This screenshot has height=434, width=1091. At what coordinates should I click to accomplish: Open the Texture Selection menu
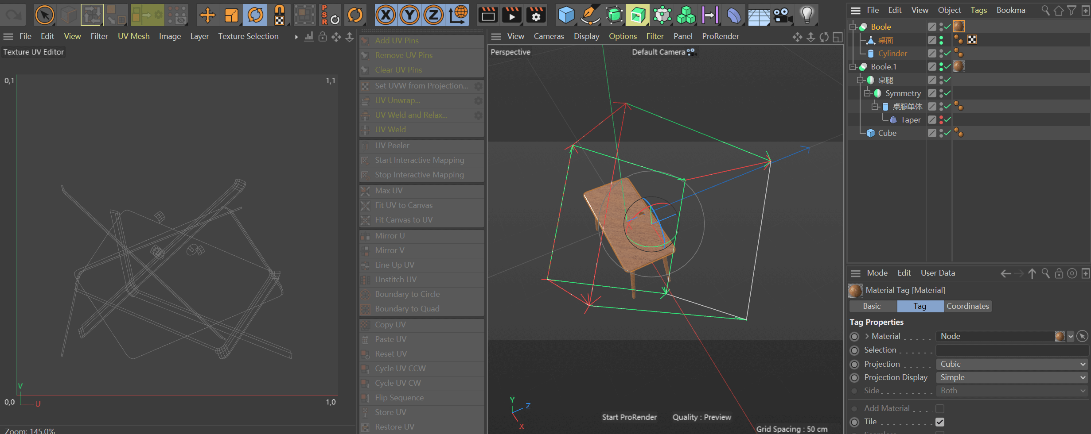coord(248,36)
